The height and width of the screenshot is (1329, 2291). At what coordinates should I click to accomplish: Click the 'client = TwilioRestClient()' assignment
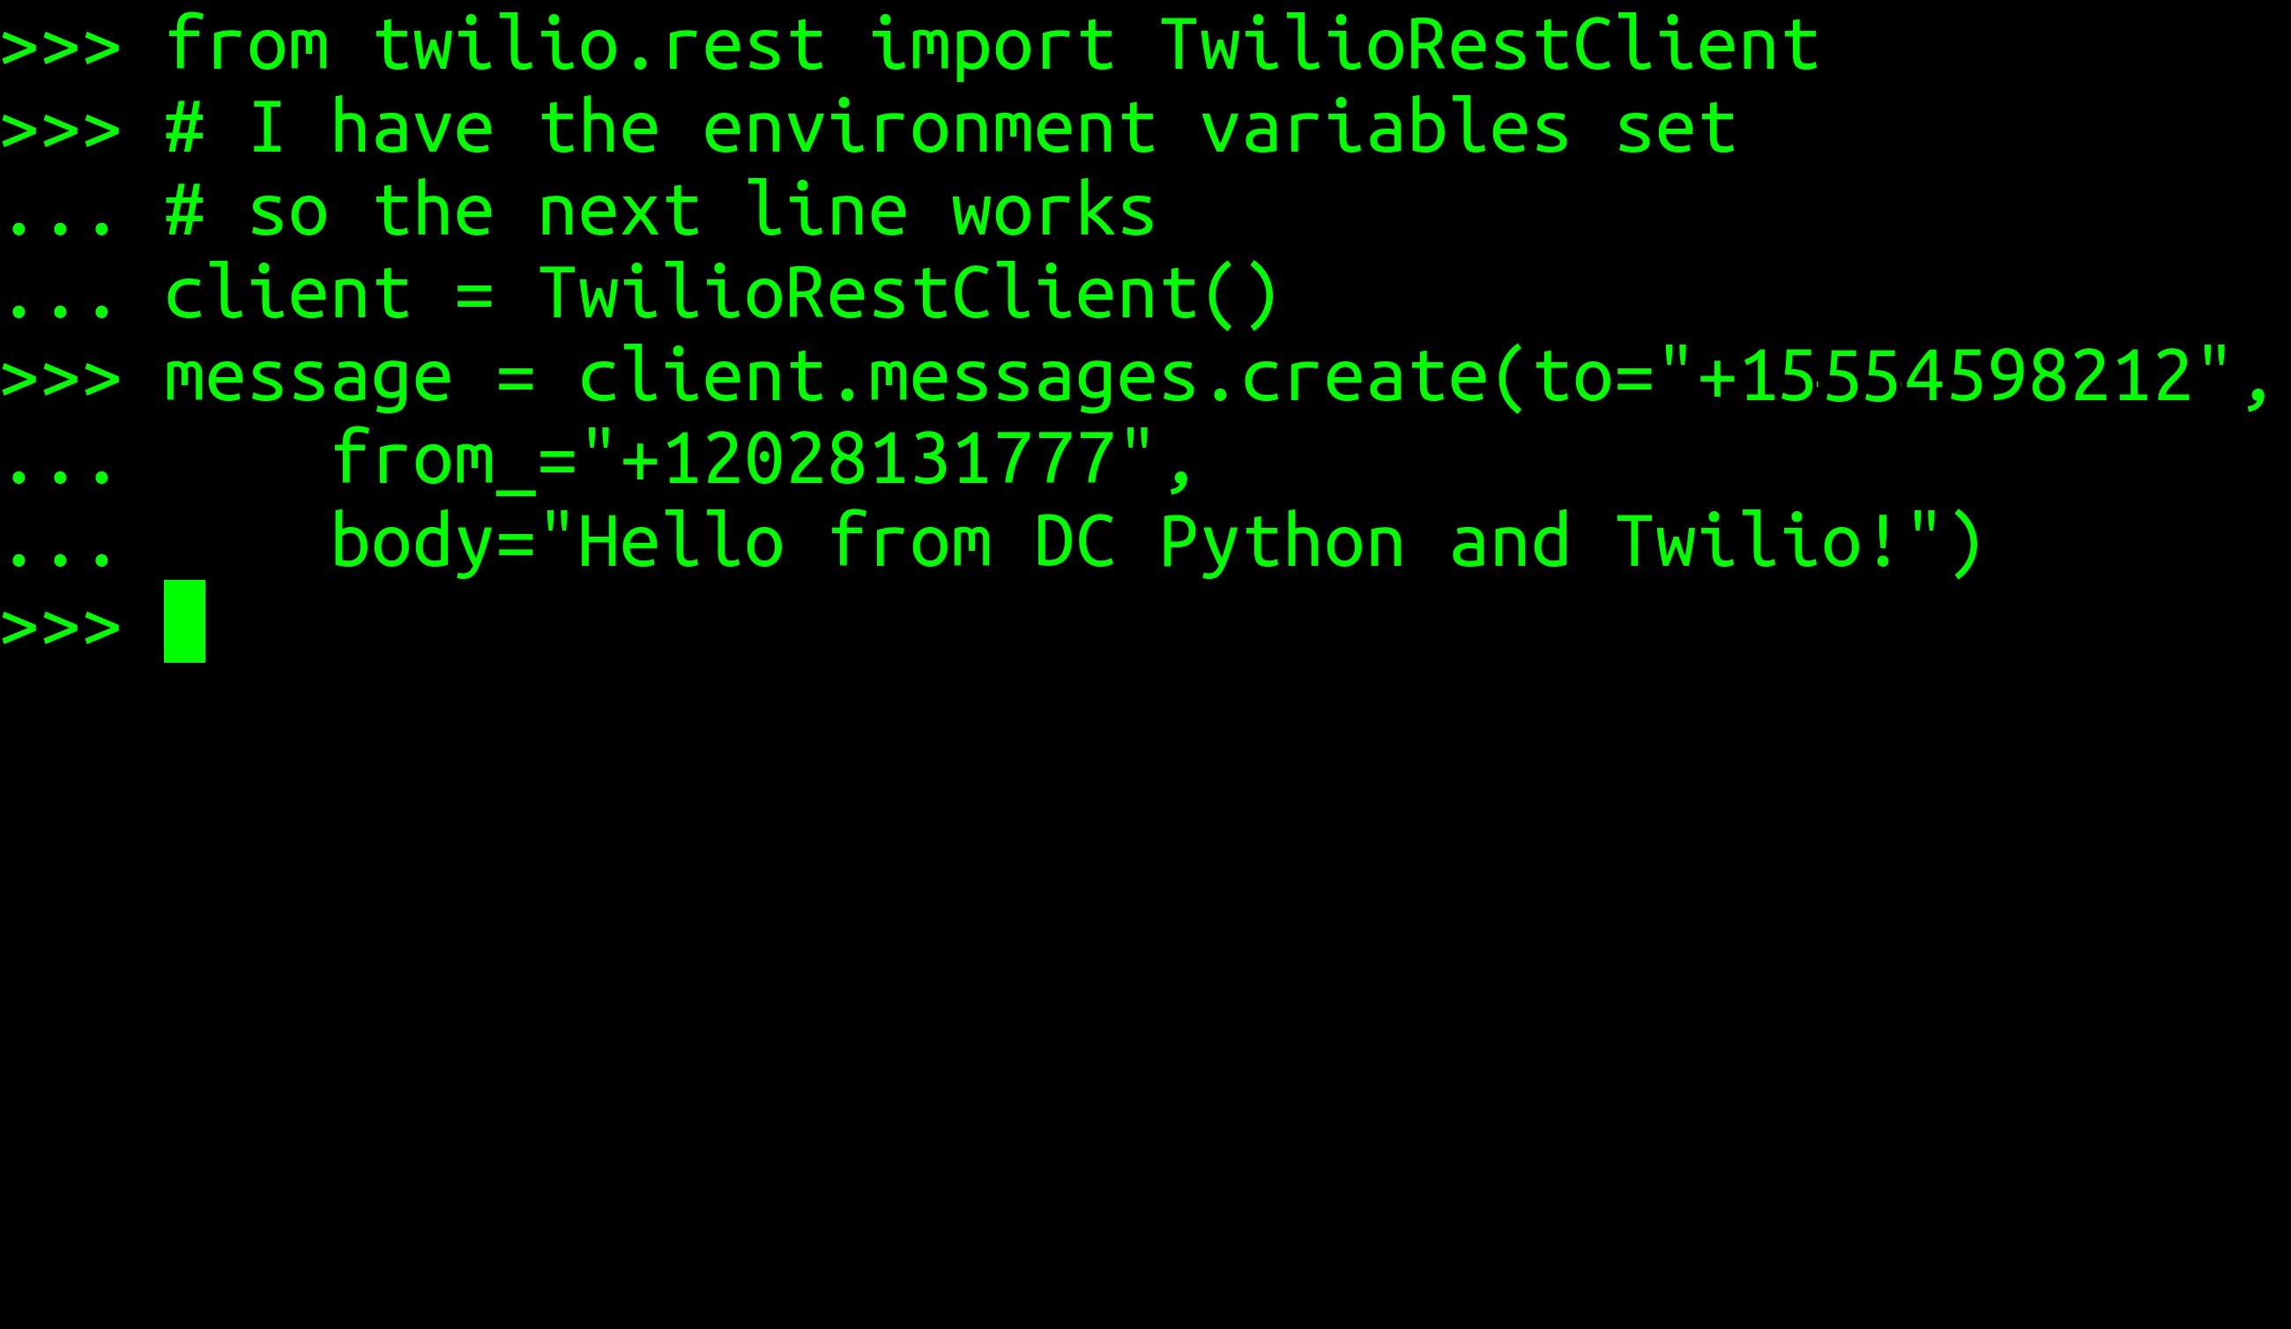click(x=722, y=293)
